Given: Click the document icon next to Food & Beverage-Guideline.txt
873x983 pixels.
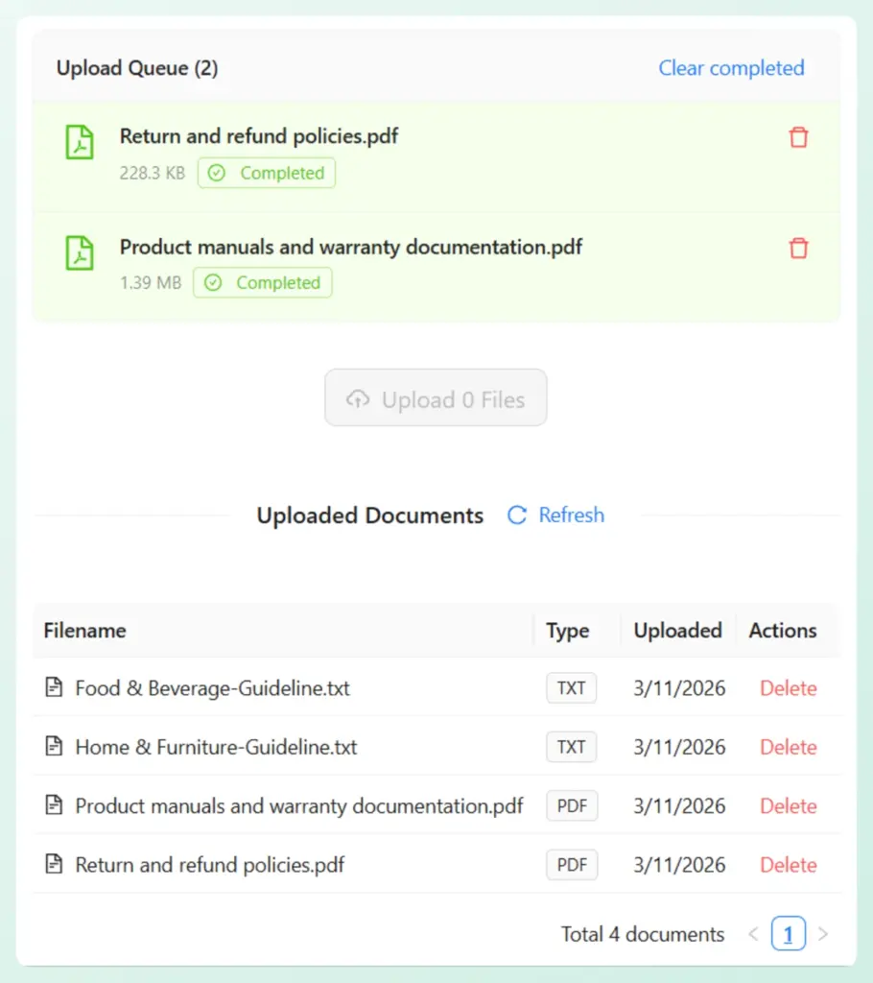Looking at the screenshot, I should pos(56,687).
